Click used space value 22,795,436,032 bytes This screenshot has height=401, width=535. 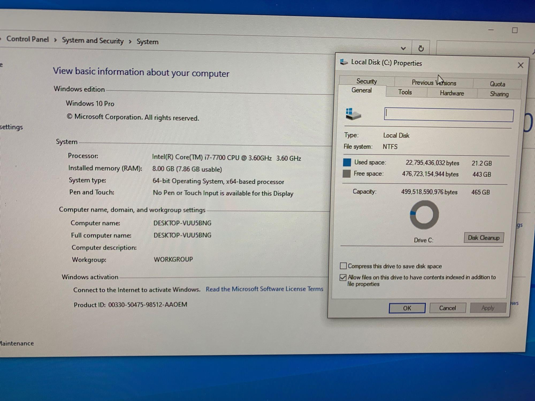432,163
